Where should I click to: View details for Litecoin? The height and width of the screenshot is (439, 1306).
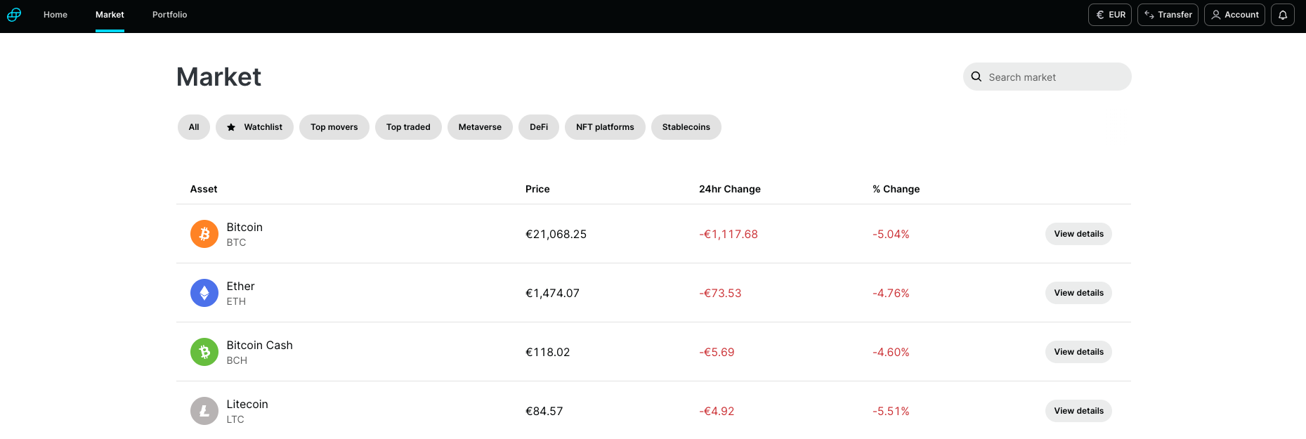click(x=1078, y=411)
